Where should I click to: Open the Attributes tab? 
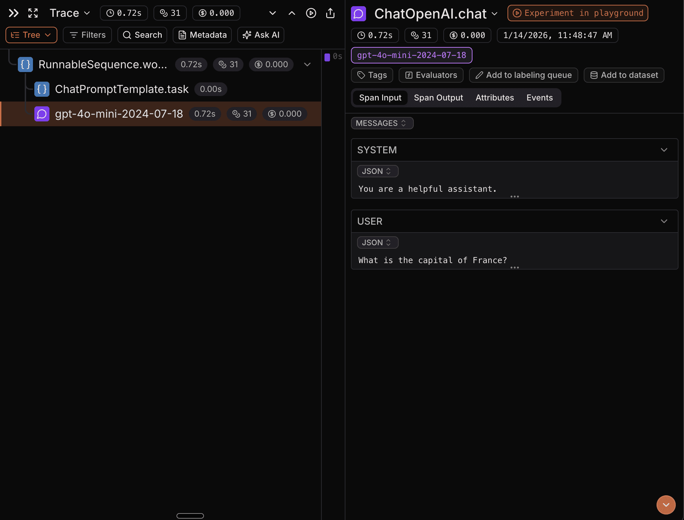tap(494, 97)
